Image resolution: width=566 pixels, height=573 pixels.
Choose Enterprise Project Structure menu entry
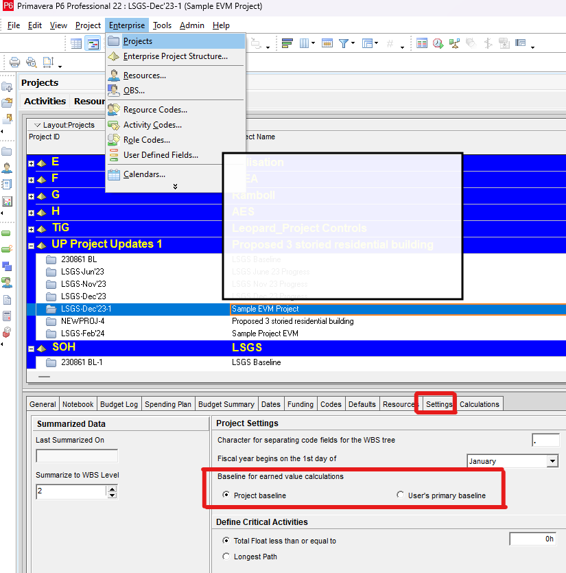pos(175,56)
